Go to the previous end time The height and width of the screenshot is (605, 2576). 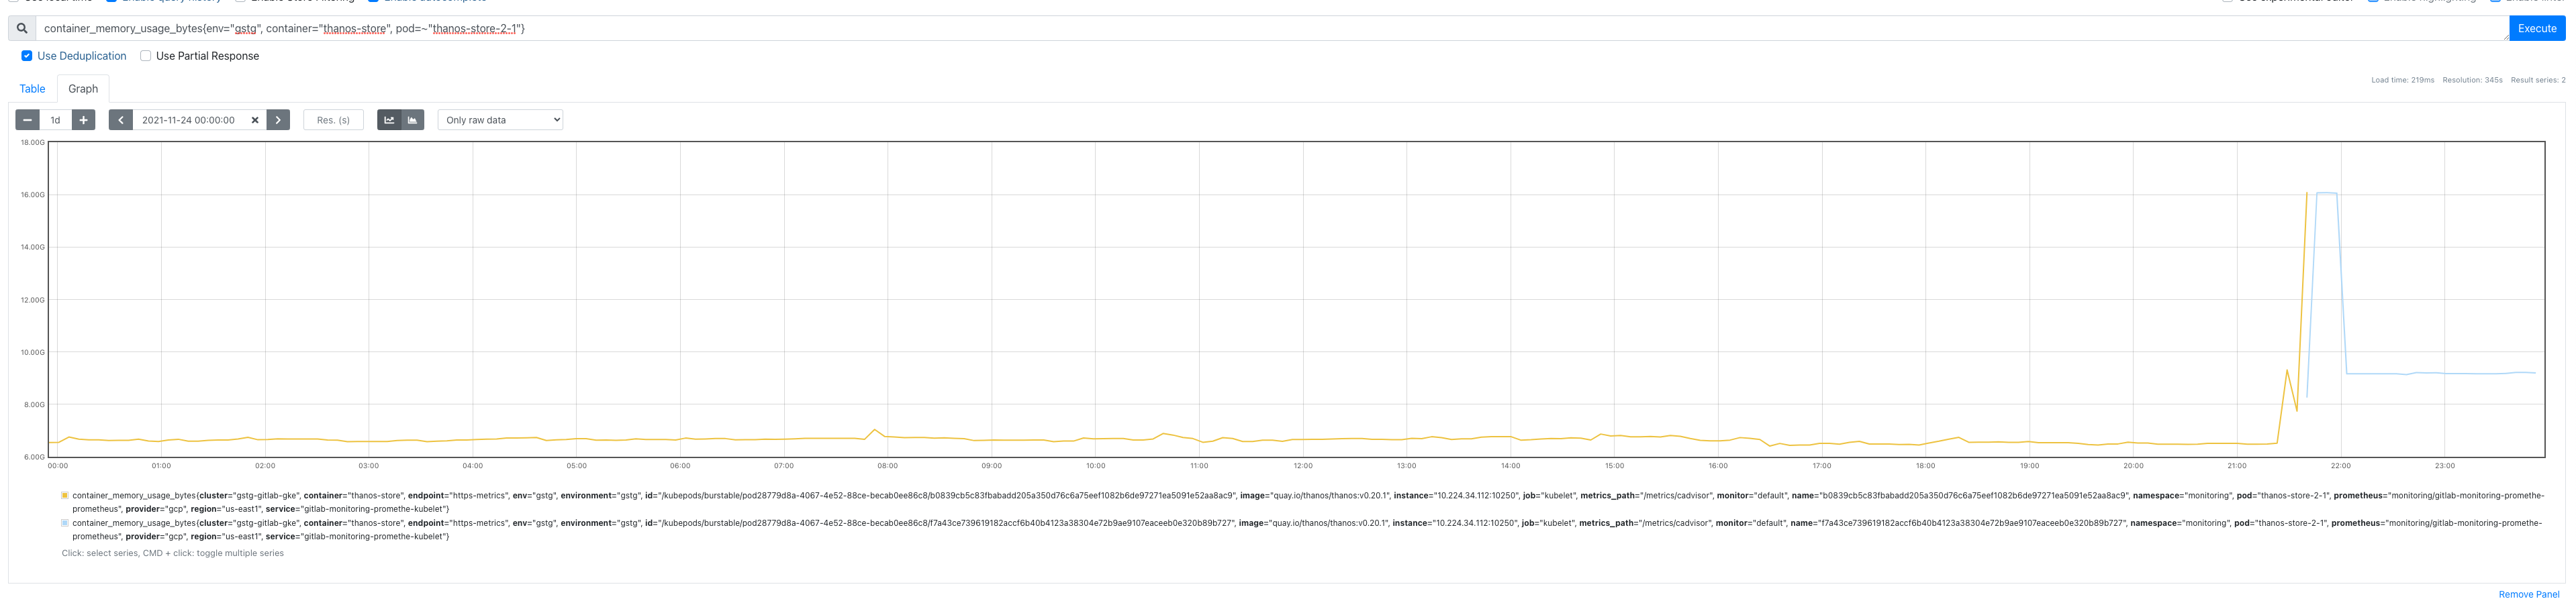coord(121,120)
